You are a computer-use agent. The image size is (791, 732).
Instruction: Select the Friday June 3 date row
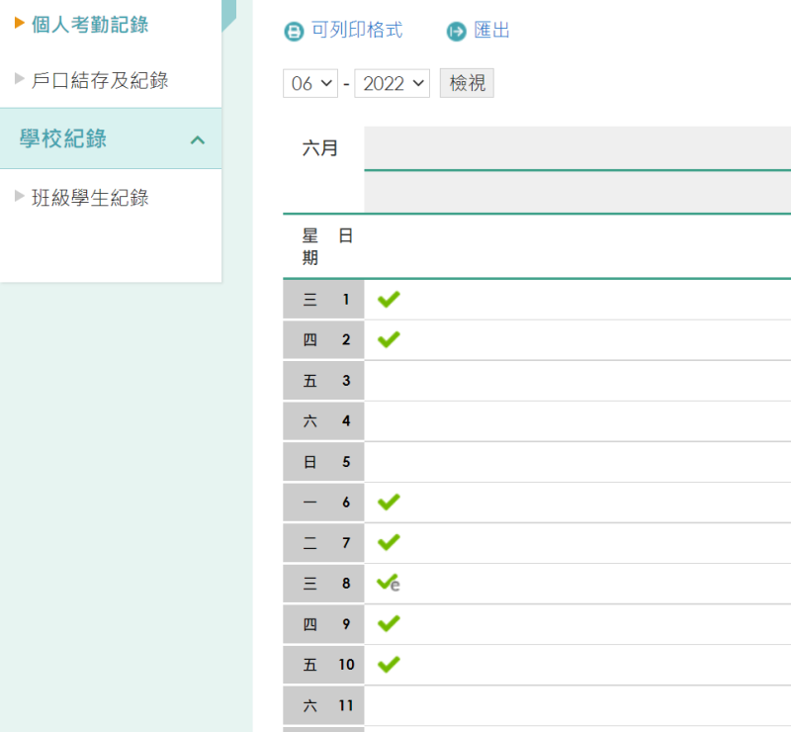click(x=537, y=381)
